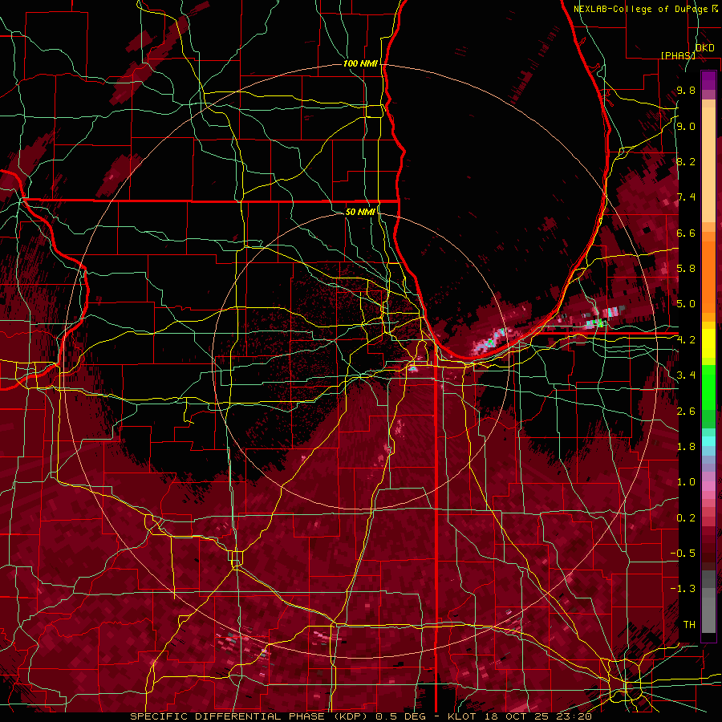Click the 3.4 value on color scale

pyautogui.click(x=686, y=375)
